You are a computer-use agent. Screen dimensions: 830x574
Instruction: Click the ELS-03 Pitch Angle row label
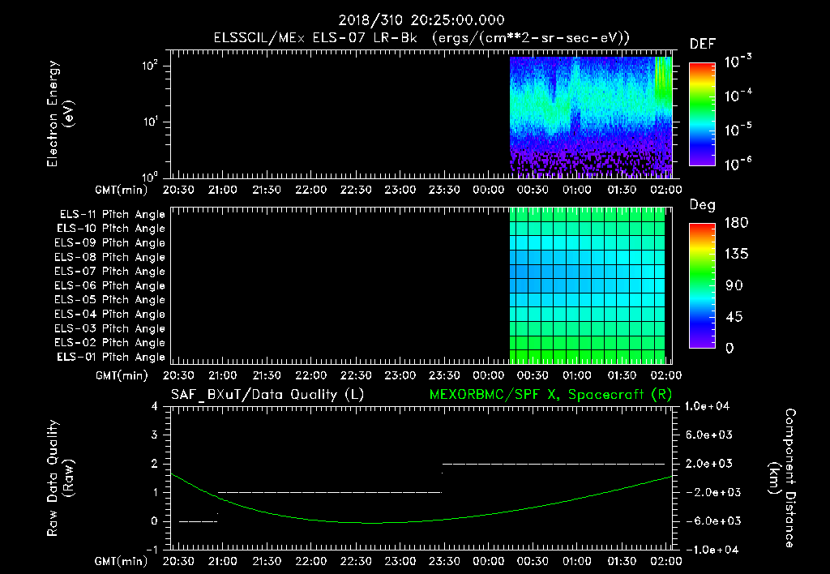point(109,329)
